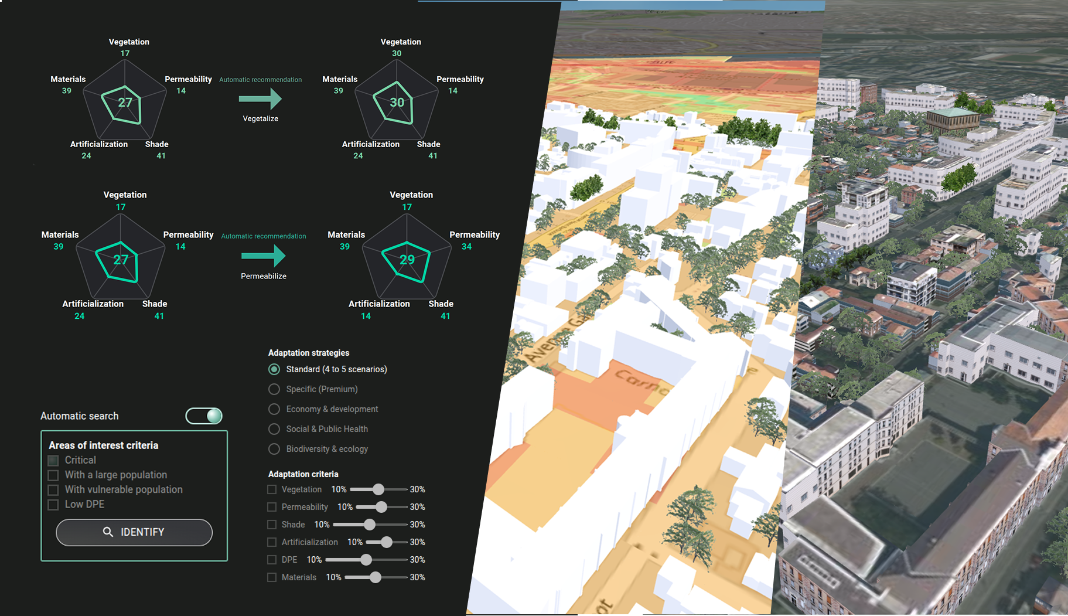
Task: Click the Materials slider handle
Action: pyautogui.click(x=376, y=577)
